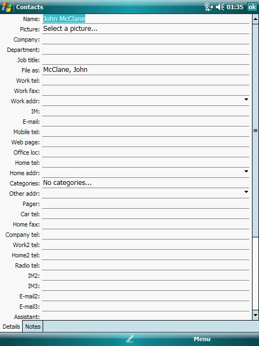Click the IM2 input field
This screenshot has width=259, height=346.
pos(146,275)
